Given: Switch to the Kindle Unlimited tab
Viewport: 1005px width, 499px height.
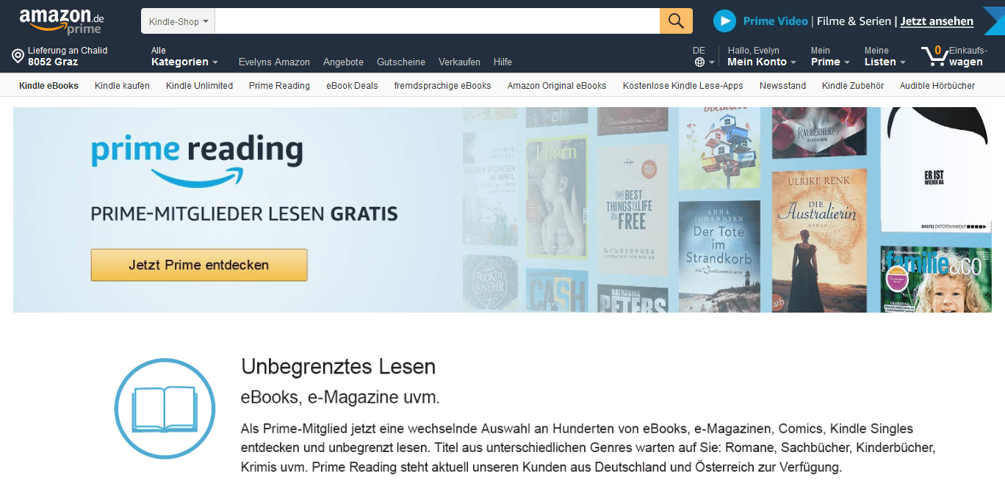Looking at the screenshot, I should click(199, 86).
